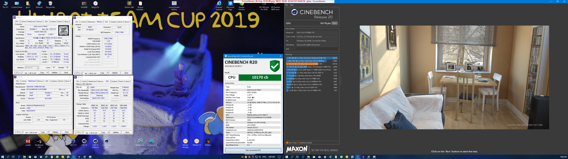Open the Norton 360 desktop icon
Screen dimensions: 568x159
click(x=129, y=5)
